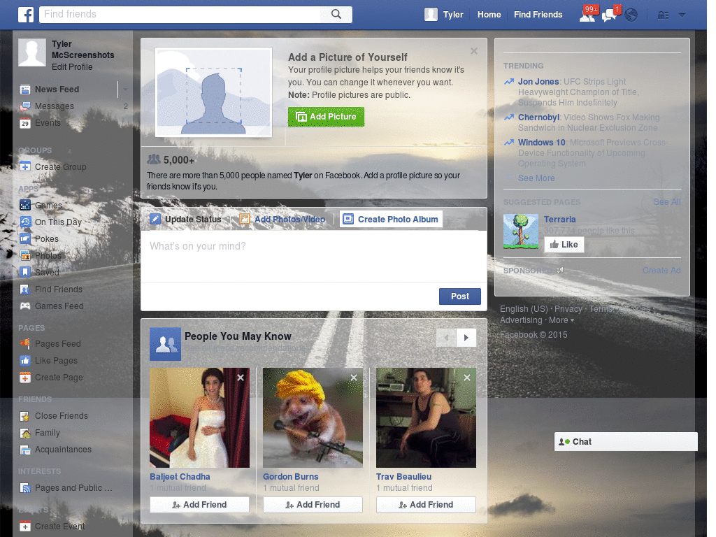Screen dimensions: 716x537
Task: Open Jon Jones trending topic
Action: coord(538,82)
